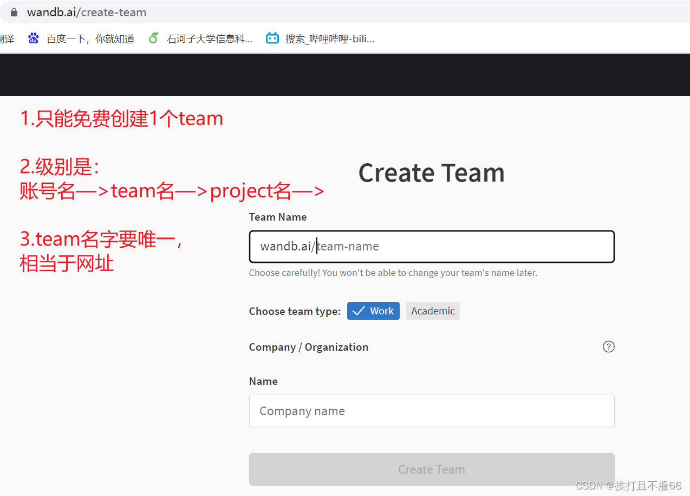This screenshot has height=496, width=690.
Task: Click the 翻译 bookmark at left edge
Action: coord(7,38)
